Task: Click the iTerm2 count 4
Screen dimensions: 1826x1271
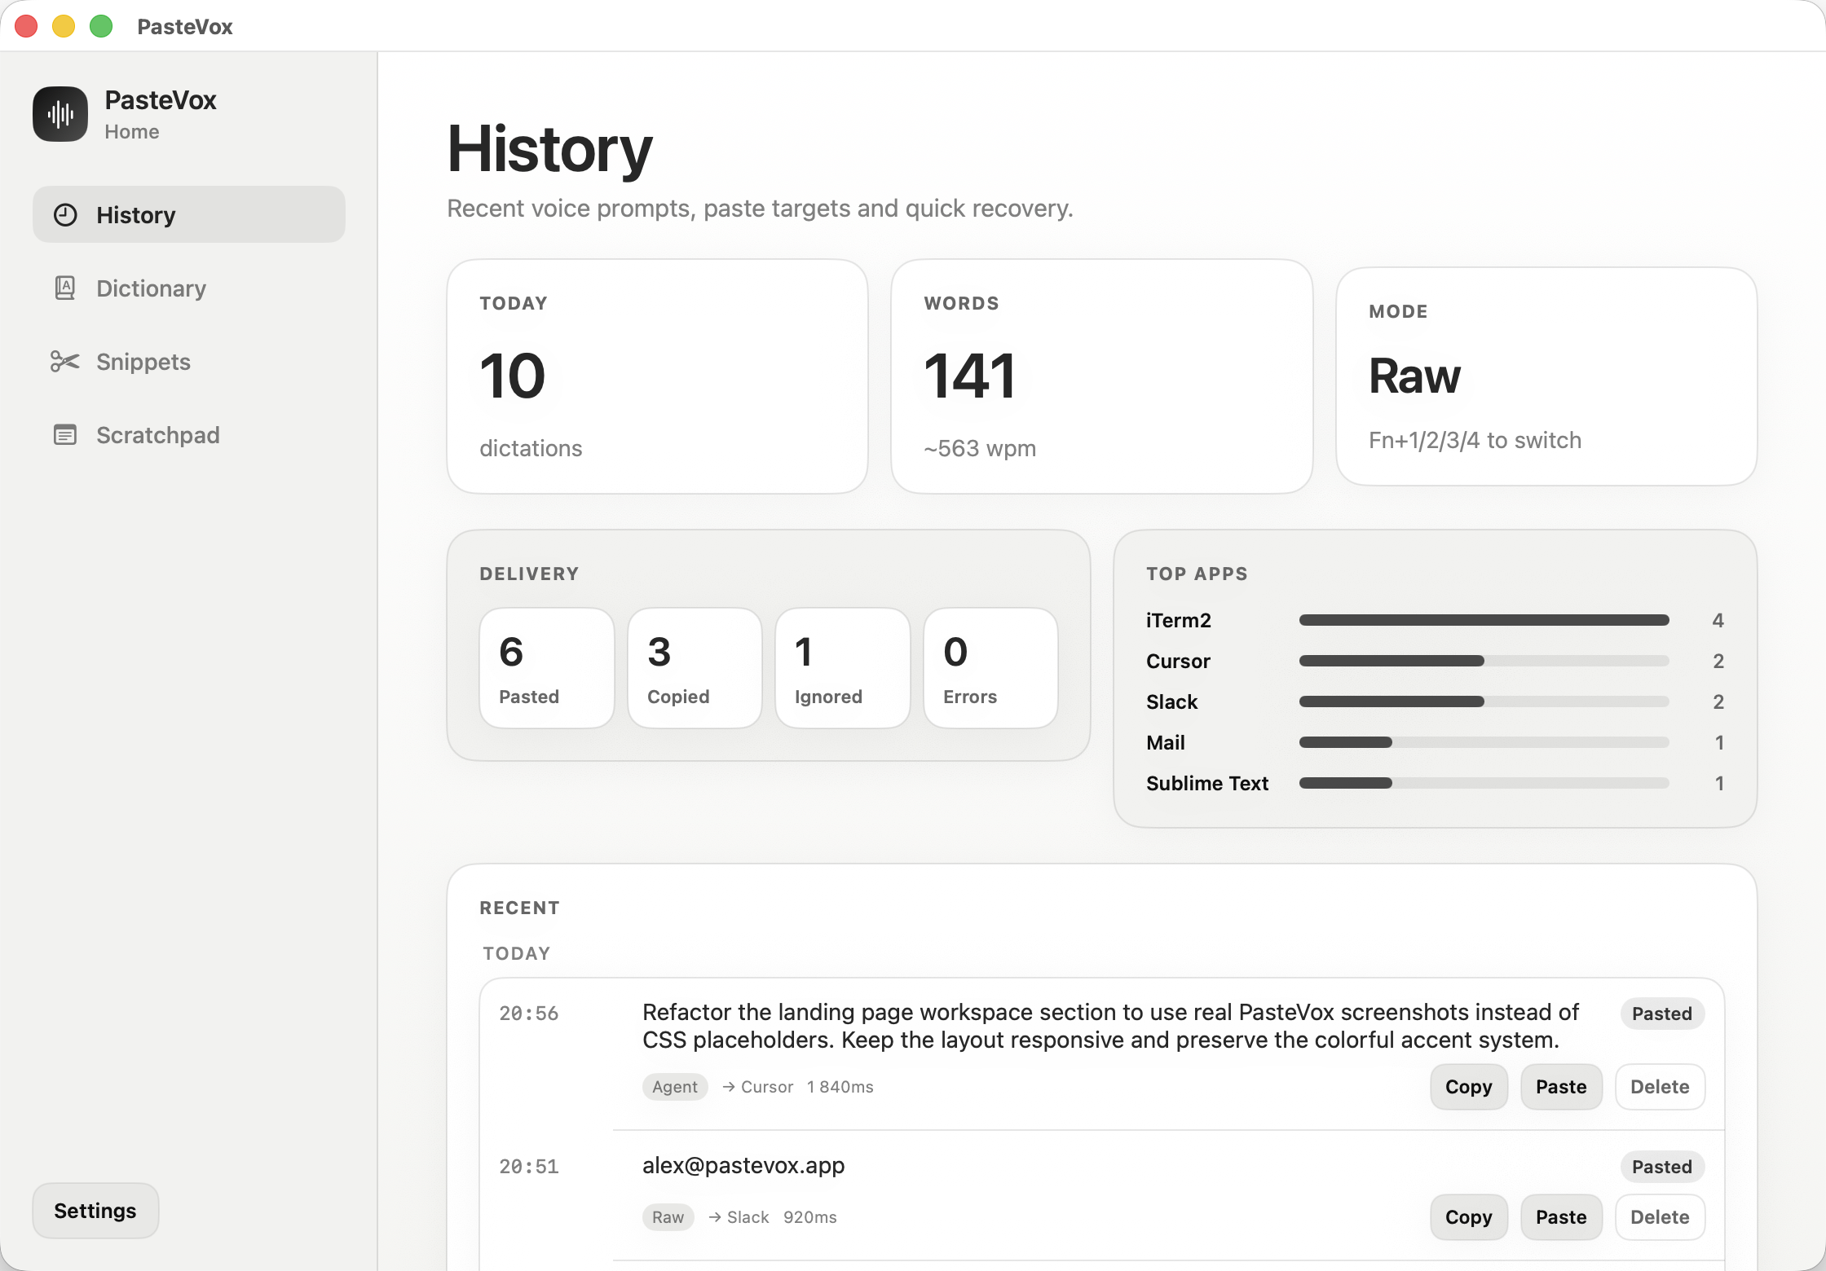Action: click(x=1718, y=620)
